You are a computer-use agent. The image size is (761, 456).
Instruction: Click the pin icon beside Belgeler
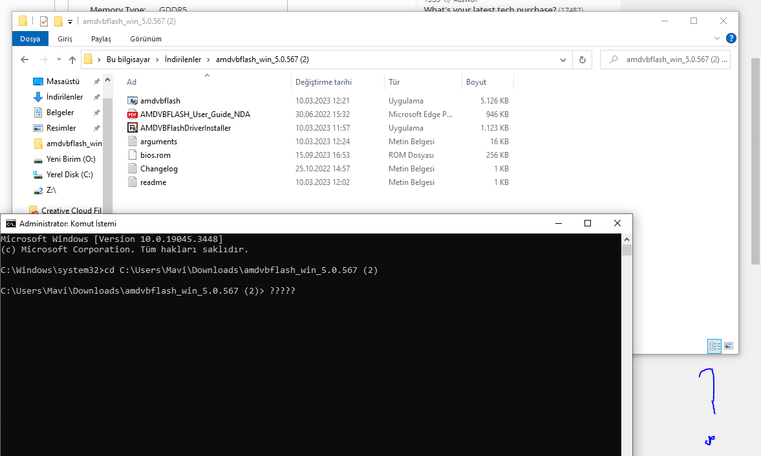click(96, 113)
